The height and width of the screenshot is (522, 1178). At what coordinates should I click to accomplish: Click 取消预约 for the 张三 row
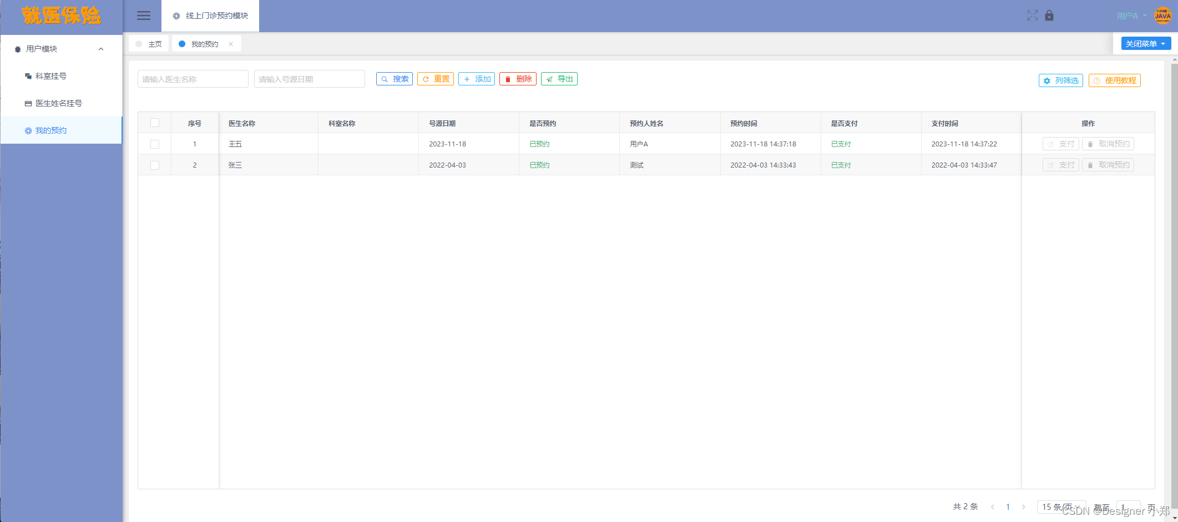[1108, 165]
